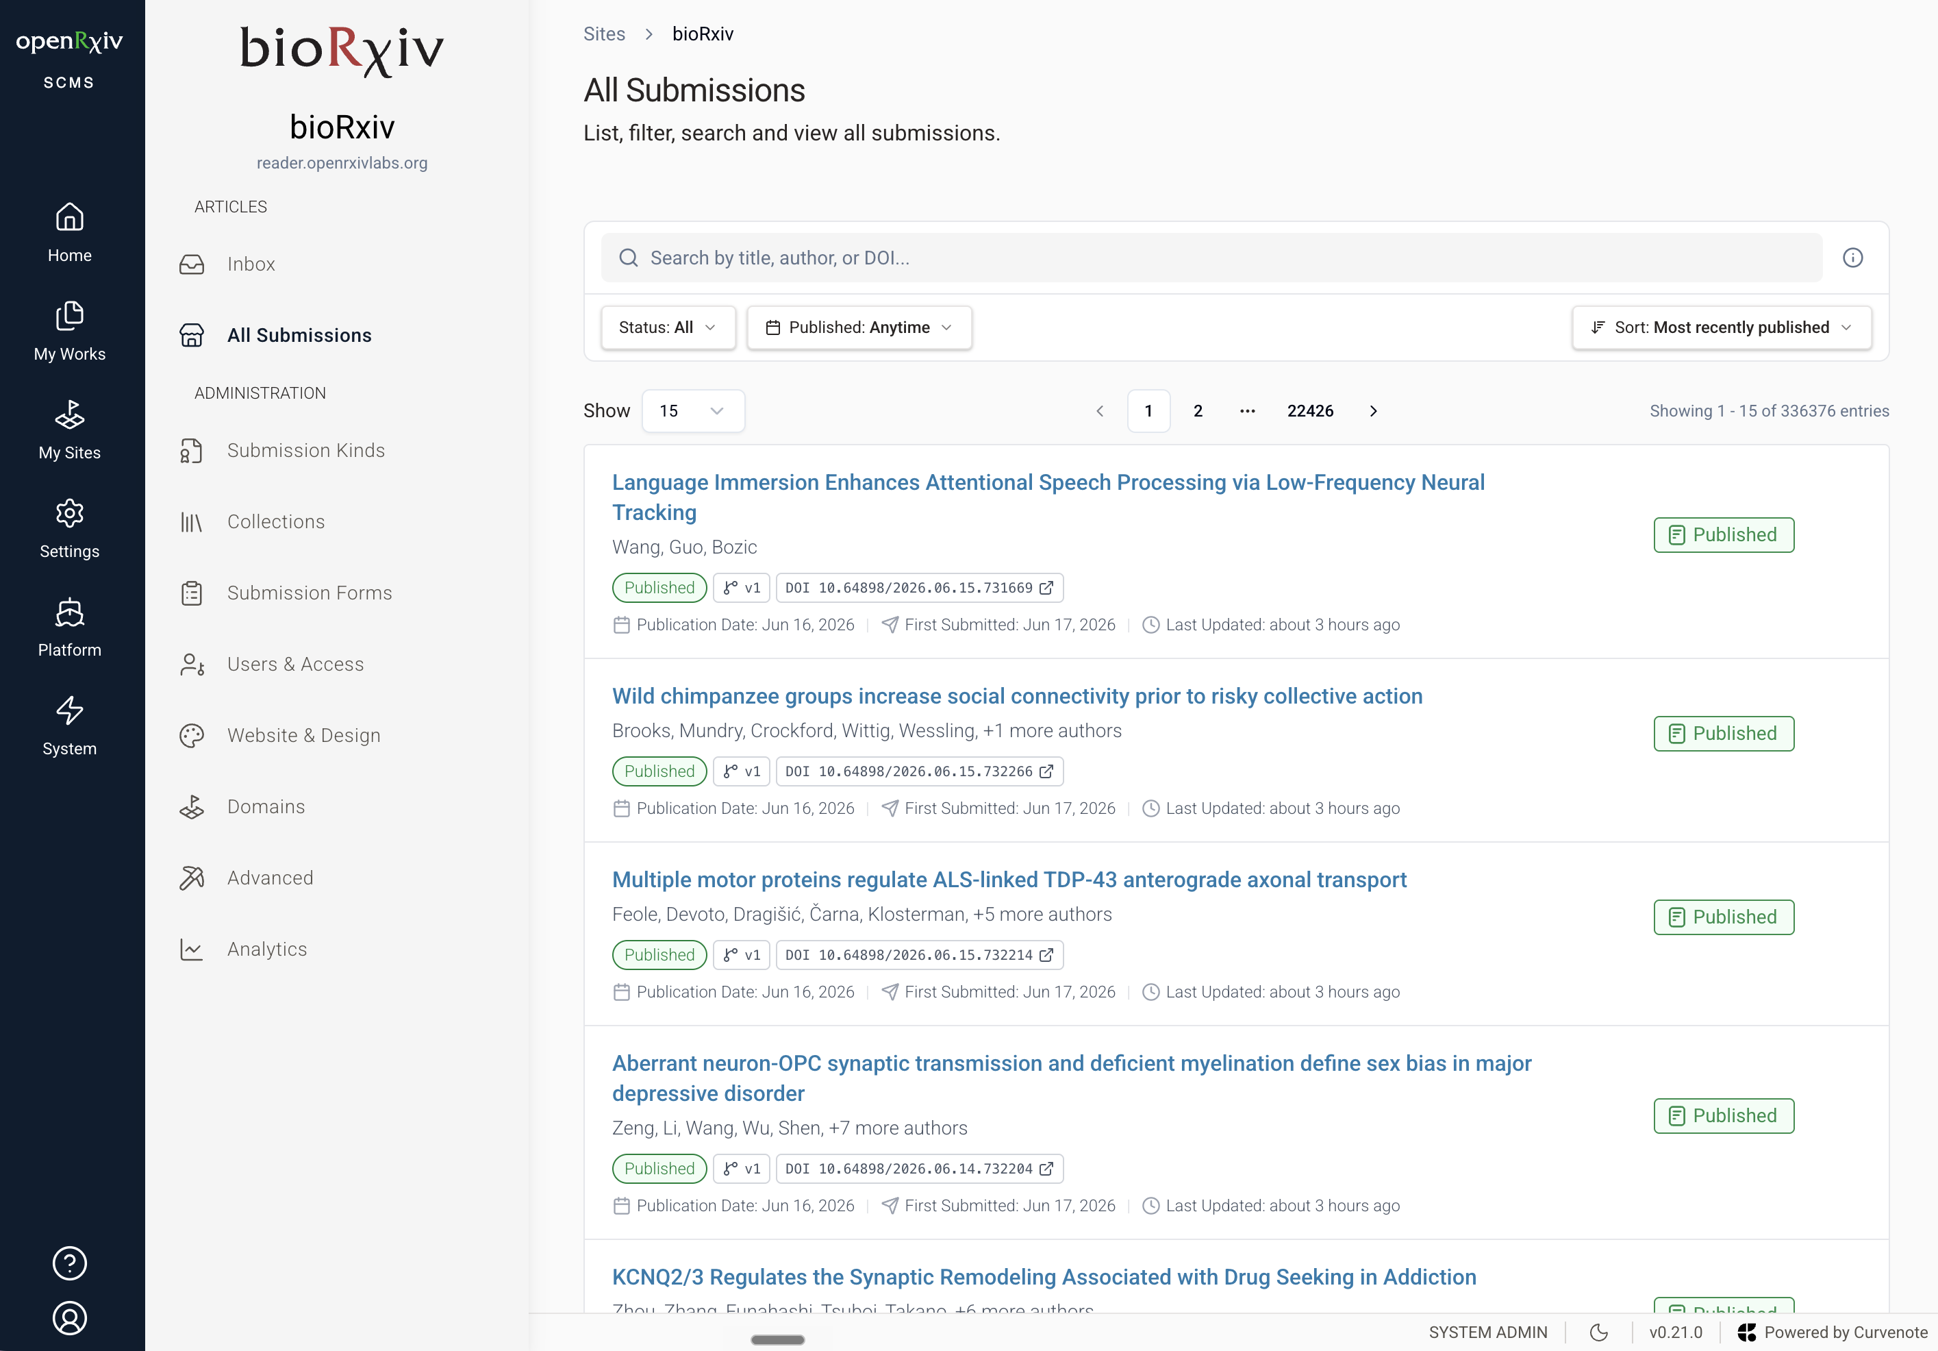Click large Published button for Language Immersion article

1724,535
